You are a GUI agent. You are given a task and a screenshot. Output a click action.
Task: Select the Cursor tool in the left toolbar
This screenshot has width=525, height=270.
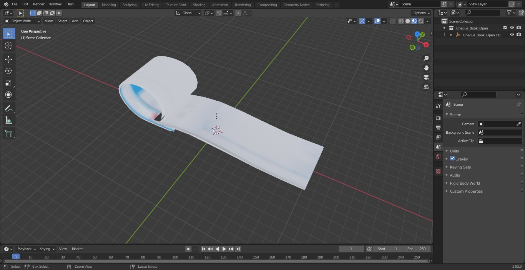tap(8, 46)
